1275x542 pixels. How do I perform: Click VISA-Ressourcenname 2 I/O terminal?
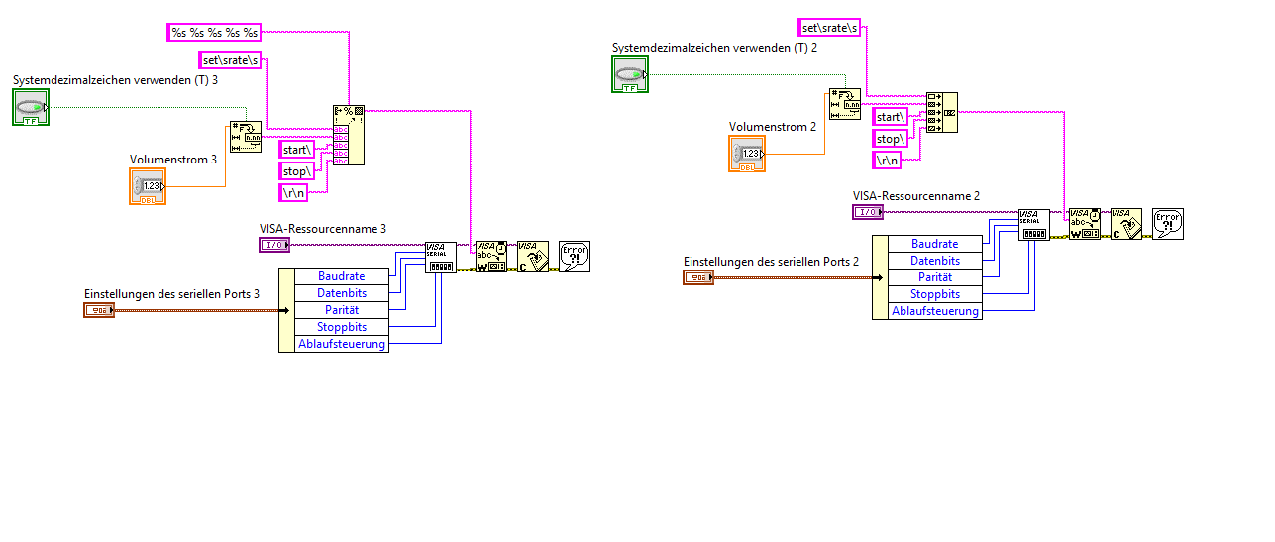[x=868, y=211]
